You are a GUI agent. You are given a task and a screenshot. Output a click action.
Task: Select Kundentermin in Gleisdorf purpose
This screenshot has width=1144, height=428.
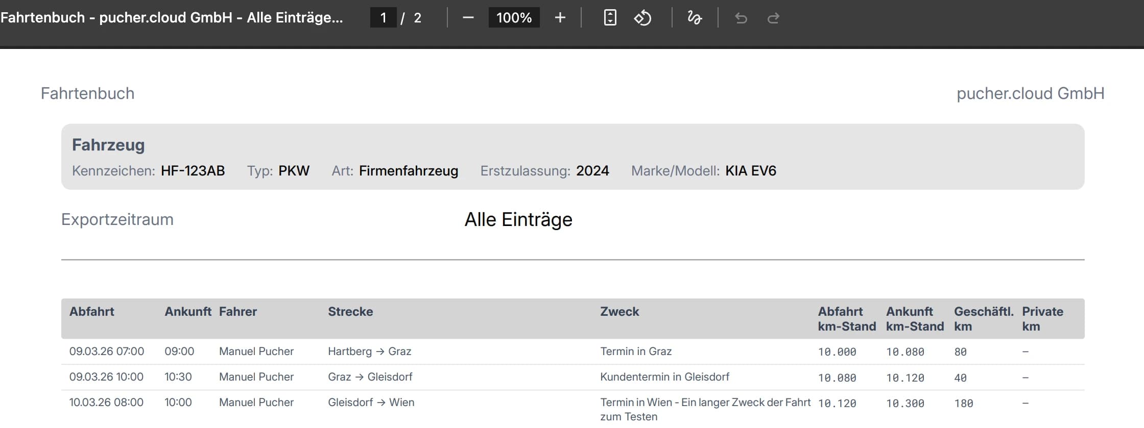click(x=664, y=377)
